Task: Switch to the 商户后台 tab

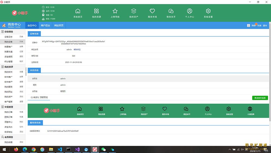Action: coord(45,26)
